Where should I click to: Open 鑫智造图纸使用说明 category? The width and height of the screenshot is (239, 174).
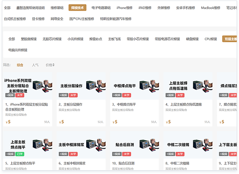click(31, 8)
